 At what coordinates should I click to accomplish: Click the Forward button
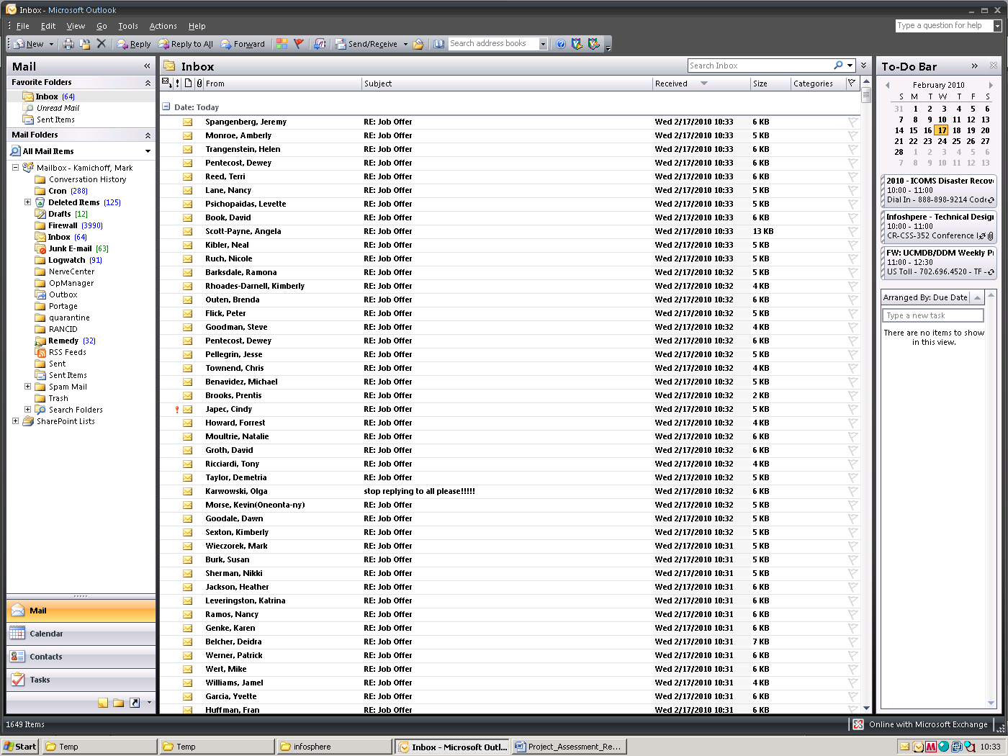pyautogui.click(x=243, y=44)
